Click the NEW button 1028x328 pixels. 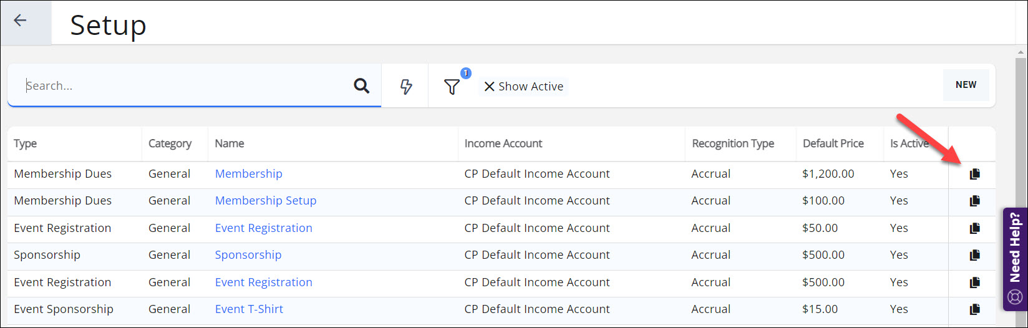tap(966, 85)
